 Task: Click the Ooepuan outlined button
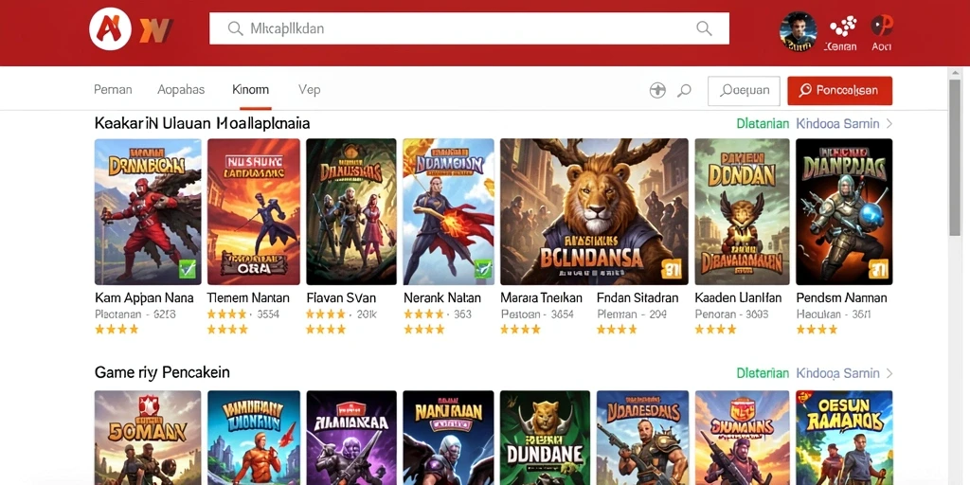coord(744,91)
